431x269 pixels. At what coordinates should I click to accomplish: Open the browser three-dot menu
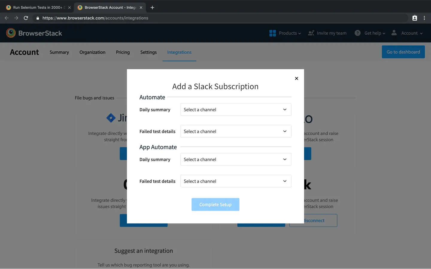tap(424, 18)
